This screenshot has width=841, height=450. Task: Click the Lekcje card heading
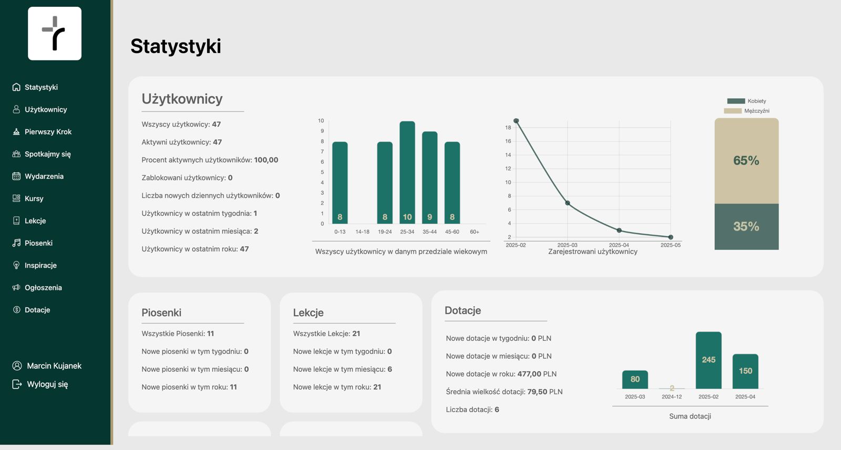coord(308,312)
